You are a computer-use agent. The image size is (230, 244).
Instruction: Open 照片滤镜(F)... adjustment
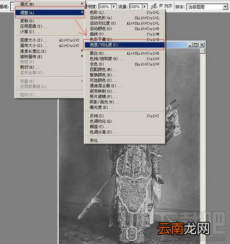click(x=103, y=97)
